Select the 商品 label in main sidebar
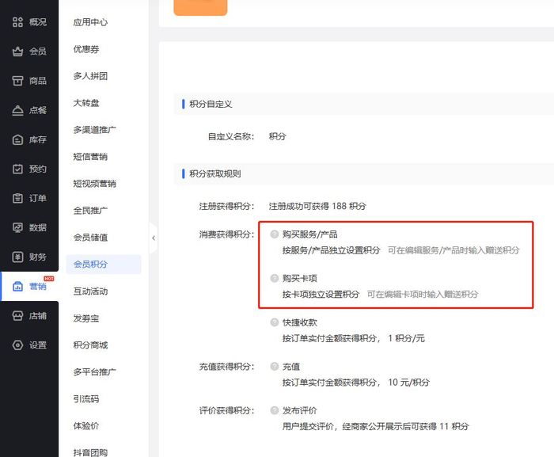The height and width of the screenshot is (457, 554). click(38, 81)
